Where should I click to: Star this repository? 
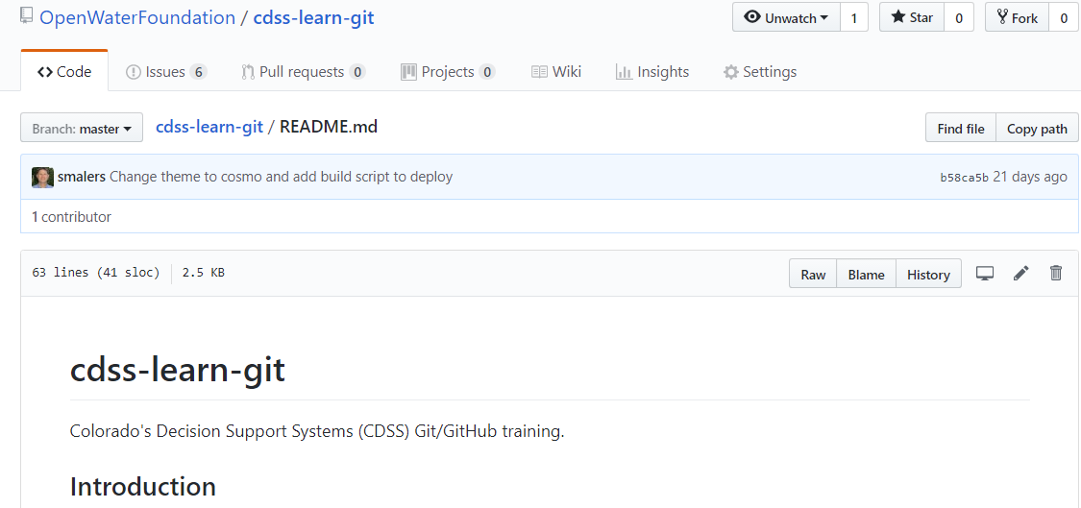coord(912,18)
